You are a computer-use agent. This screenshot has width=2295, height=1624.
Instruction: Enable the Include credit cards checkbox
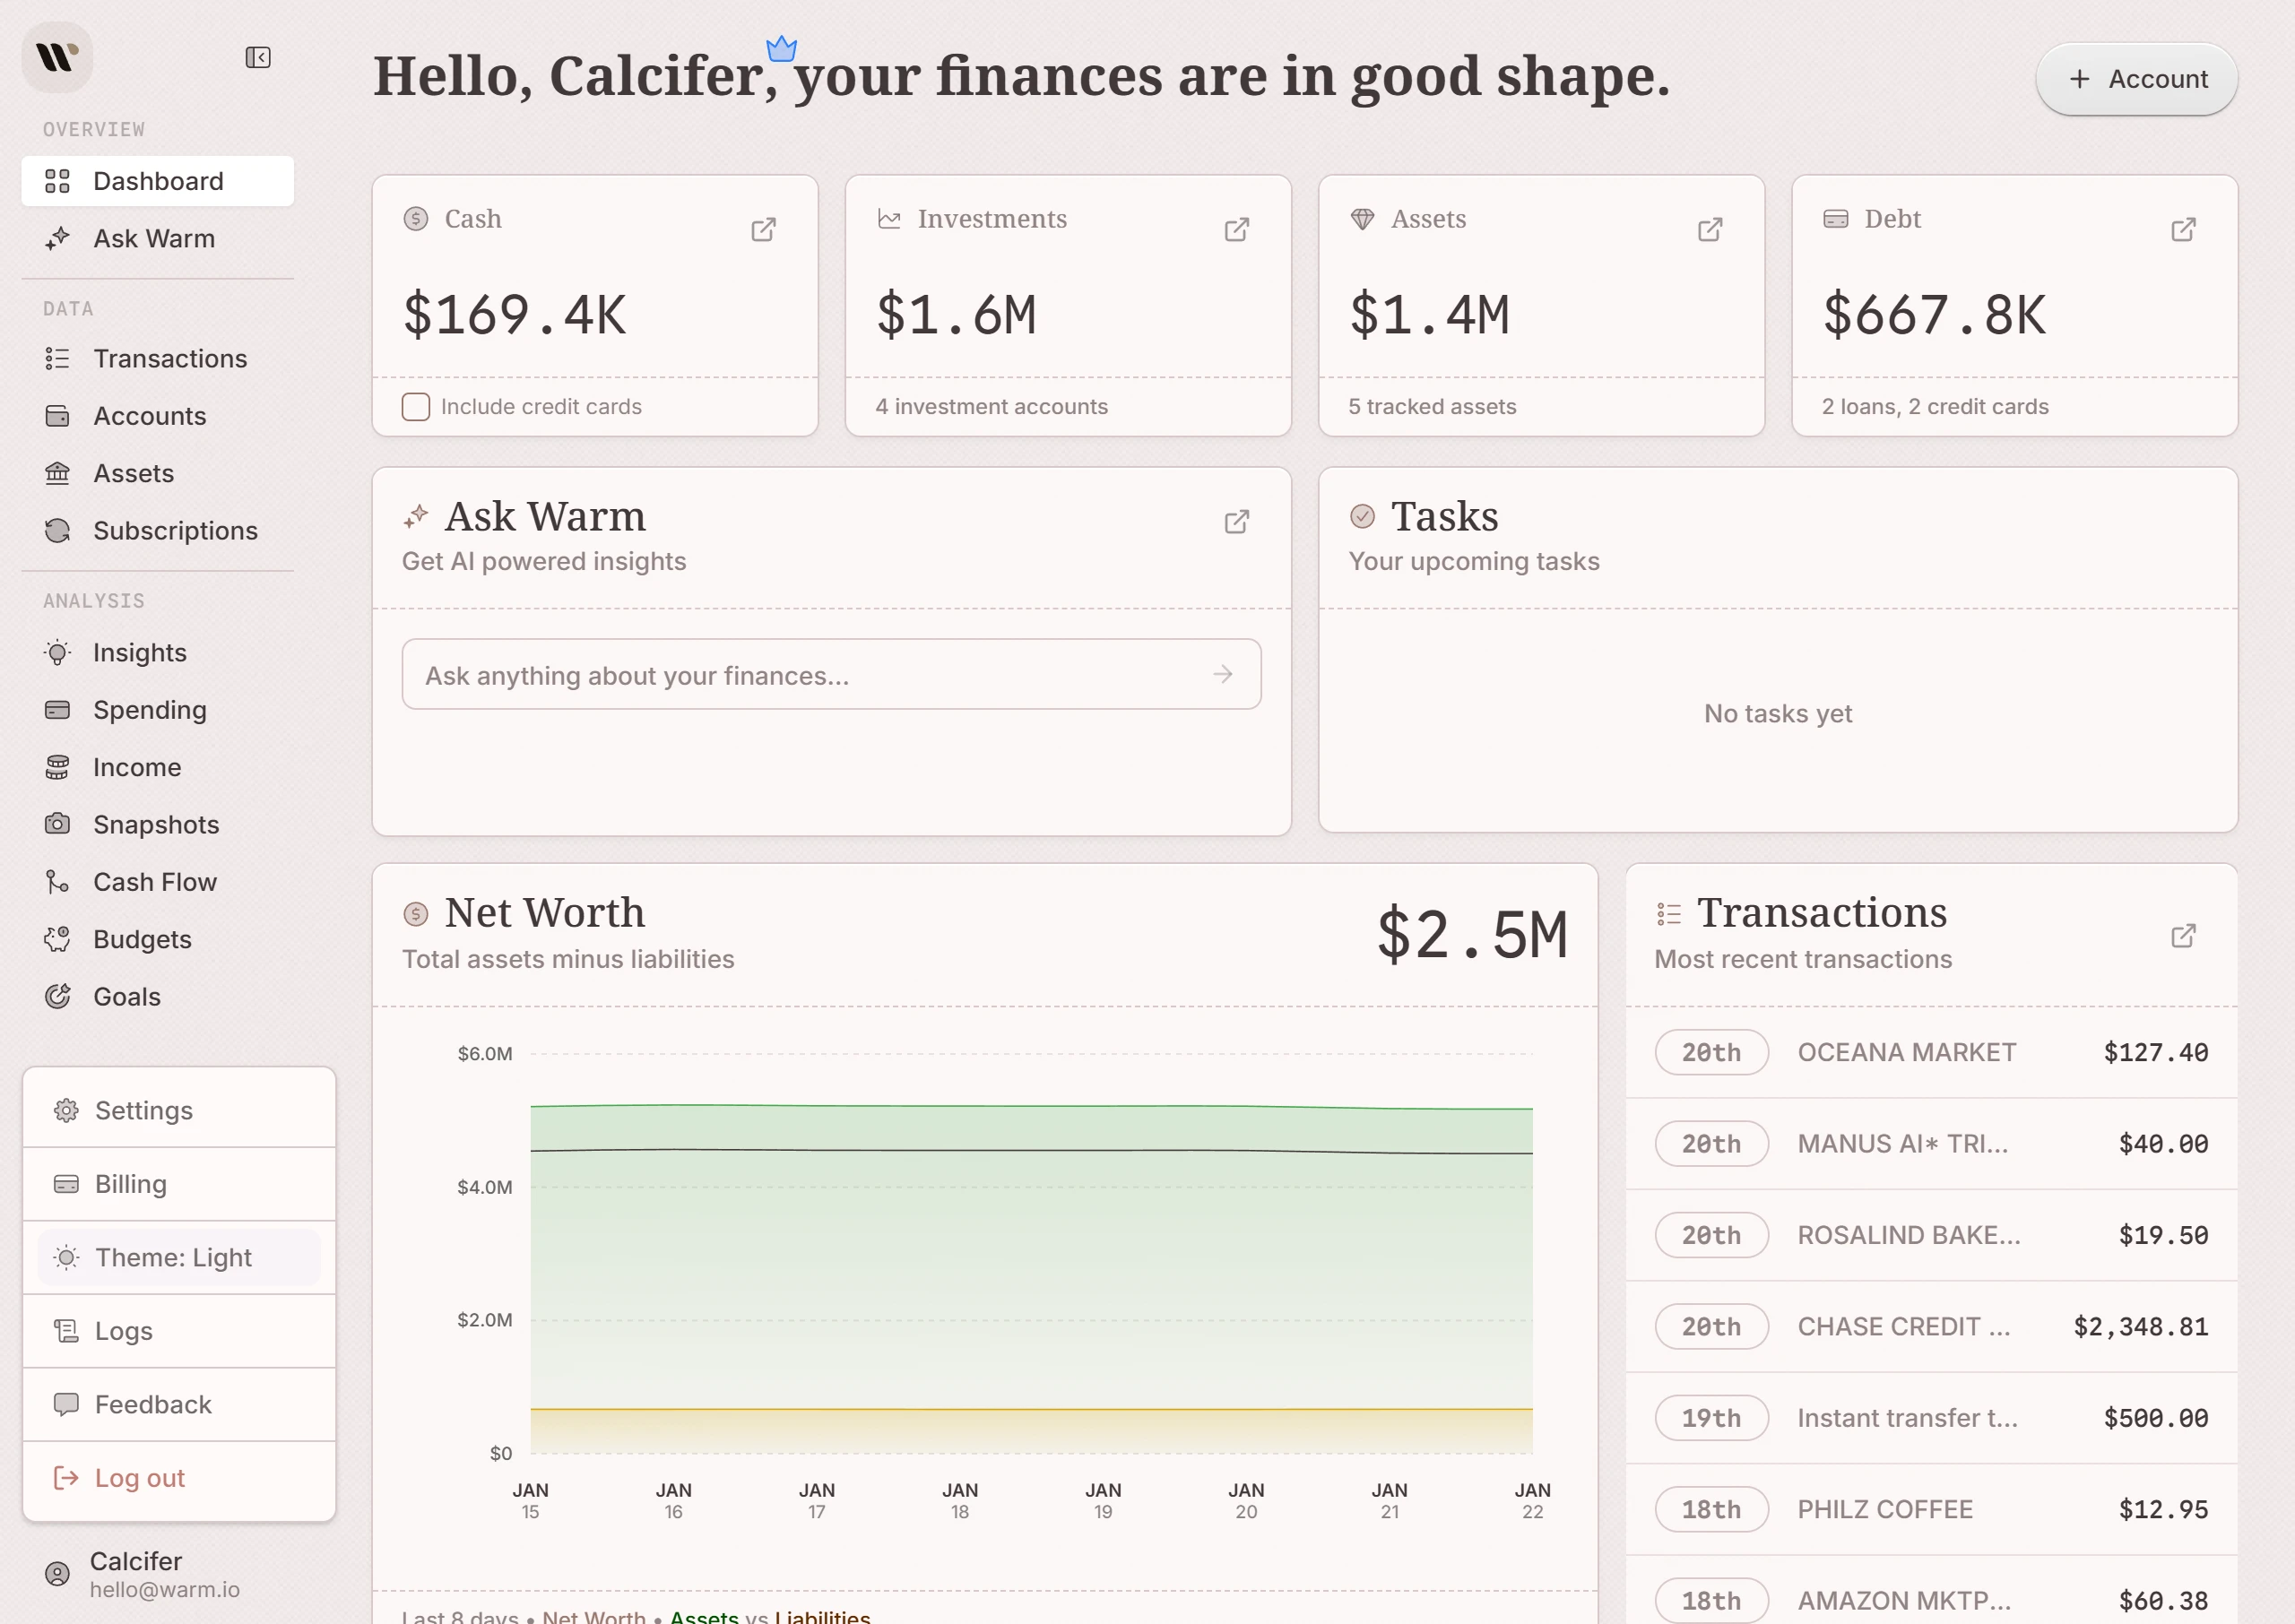(415, 406)
